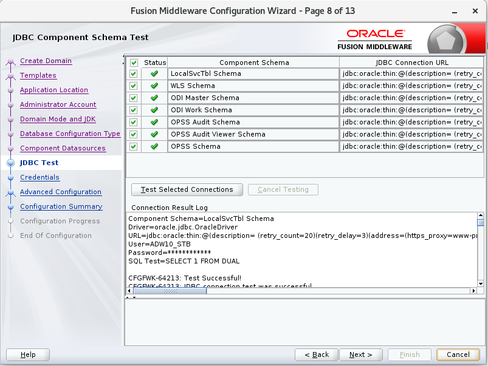Go to Component Datasources step
Viewport: 488px width, 366px height.
point(63,148)
